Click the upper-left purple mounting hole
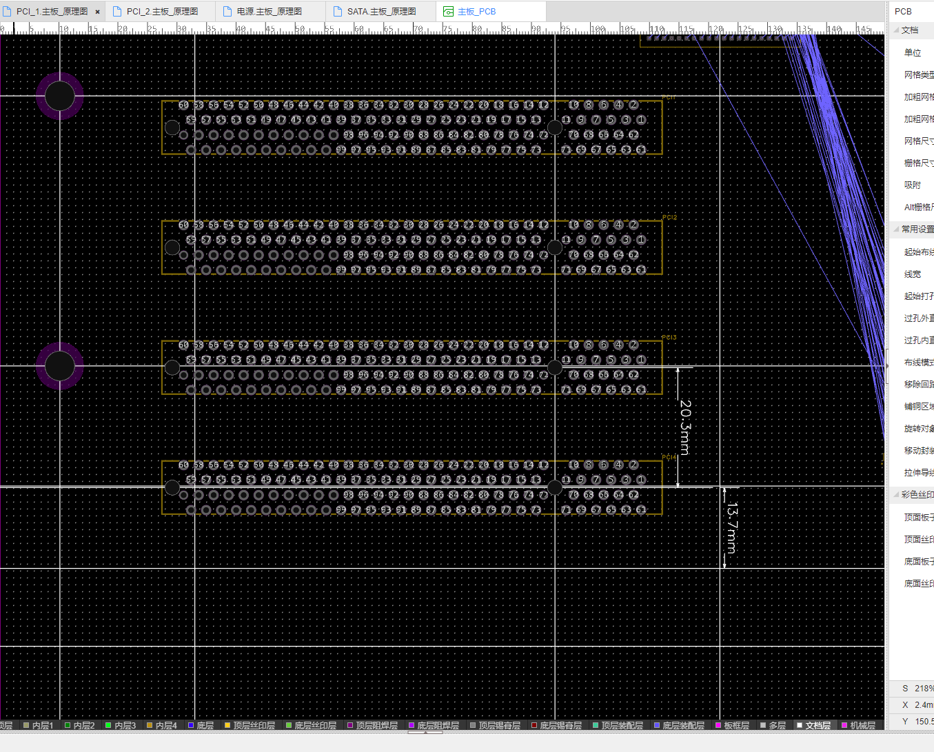The height and width of the screenshot is (752, 934). point(60,96)
